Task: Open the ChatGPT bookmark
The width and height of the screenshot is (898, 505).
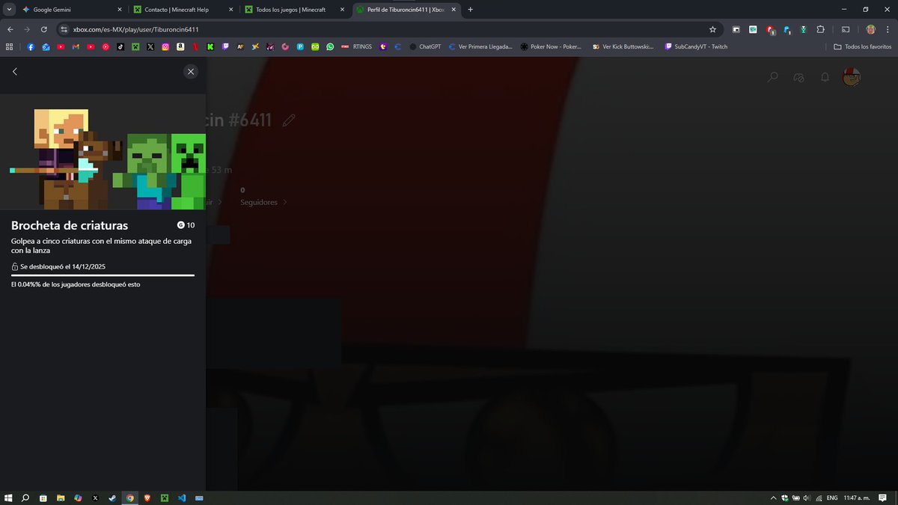Action: click(x=425, y=46)
